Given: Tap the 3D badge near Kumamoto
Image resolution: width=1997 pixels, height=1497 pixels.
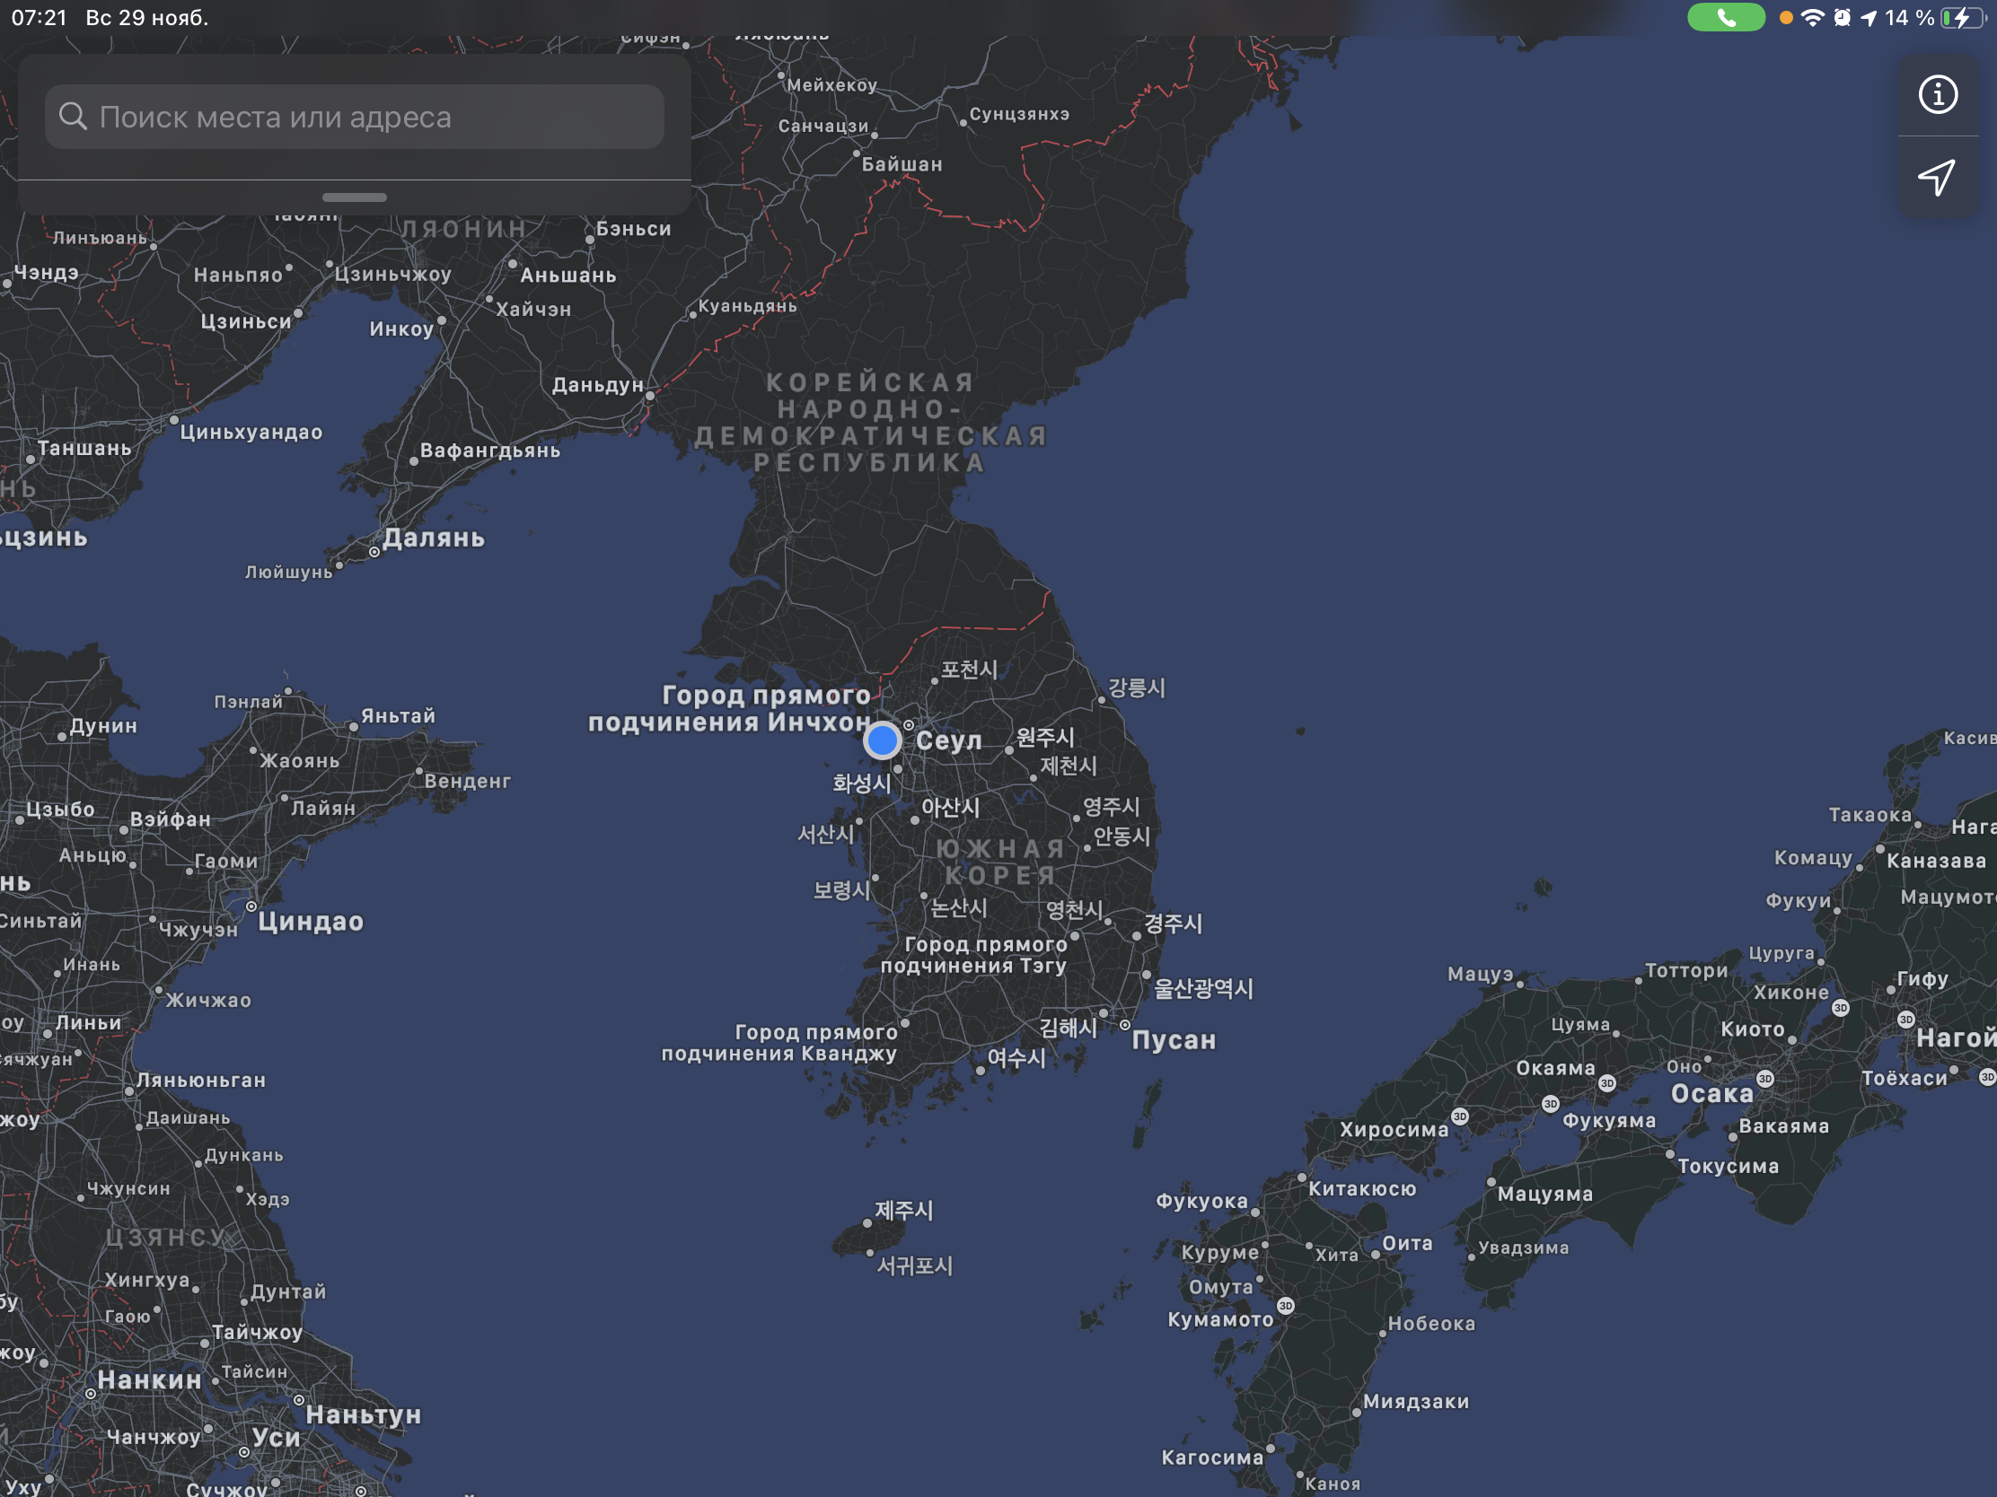Looking at the screenshot, I should [1286, 1306].
